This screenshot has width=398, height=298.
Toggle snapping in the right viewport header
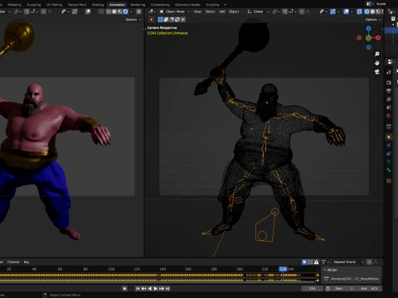coord(285,12)
